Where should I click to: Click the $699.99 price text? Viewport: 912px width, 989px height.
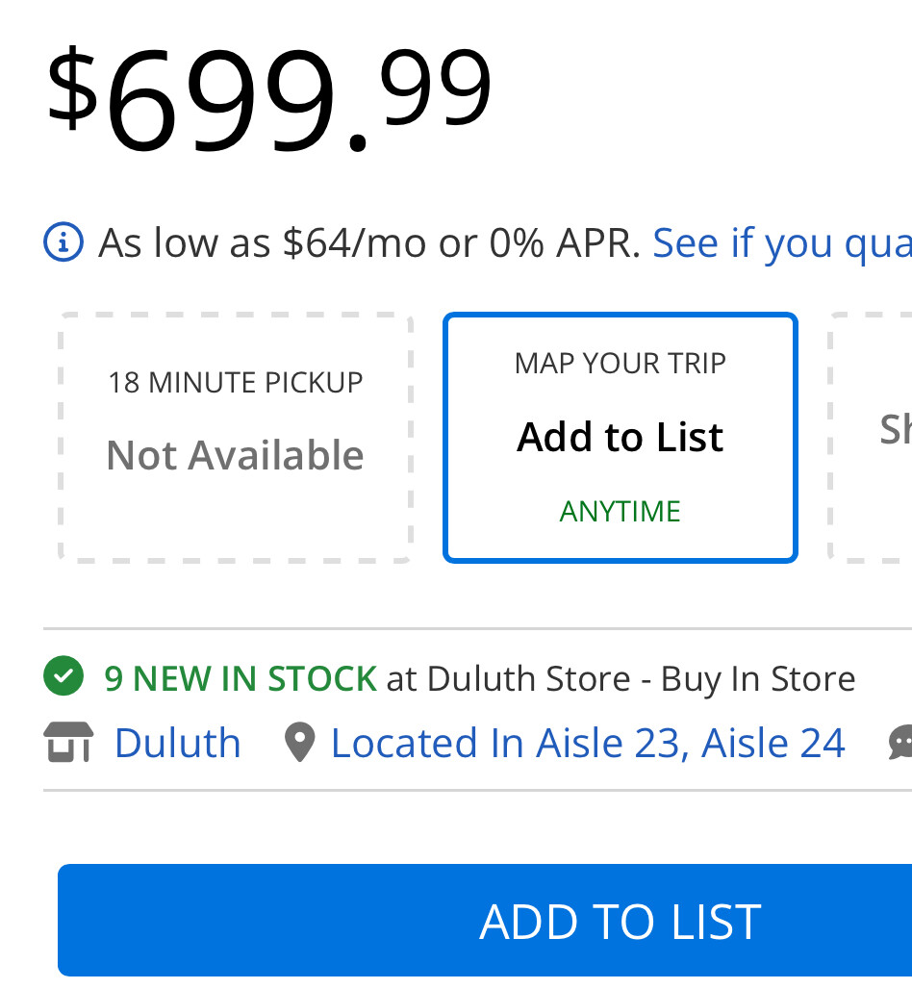click(x=269, y=99)
